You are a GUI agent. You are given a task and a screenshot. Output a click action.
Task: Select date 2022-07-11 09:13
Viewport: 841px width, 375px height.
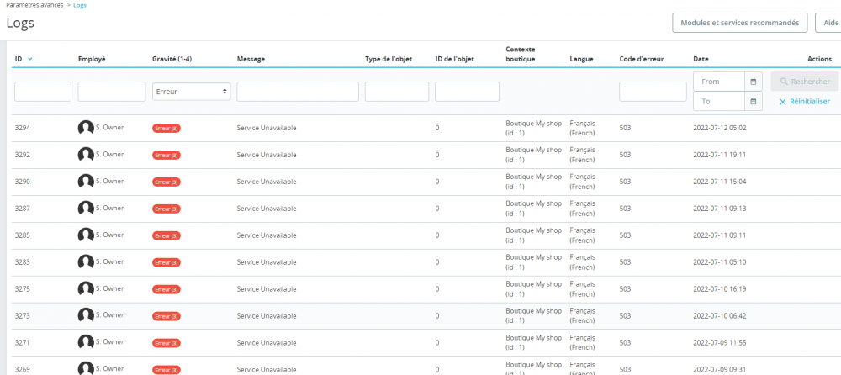coord(720,209)
